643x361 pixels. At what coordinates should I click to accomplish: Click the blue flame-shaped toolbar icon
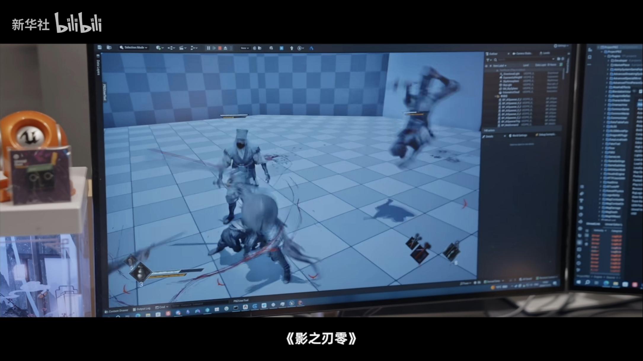click(x=311, y=48)
